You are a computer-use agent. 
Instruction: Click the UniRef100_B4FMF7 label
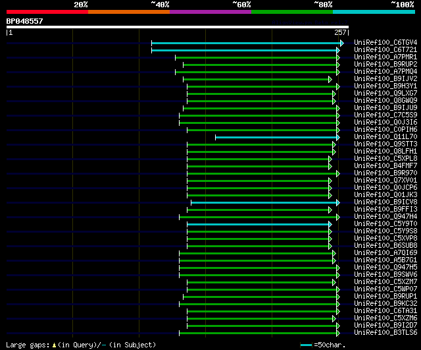click(385, 166)
